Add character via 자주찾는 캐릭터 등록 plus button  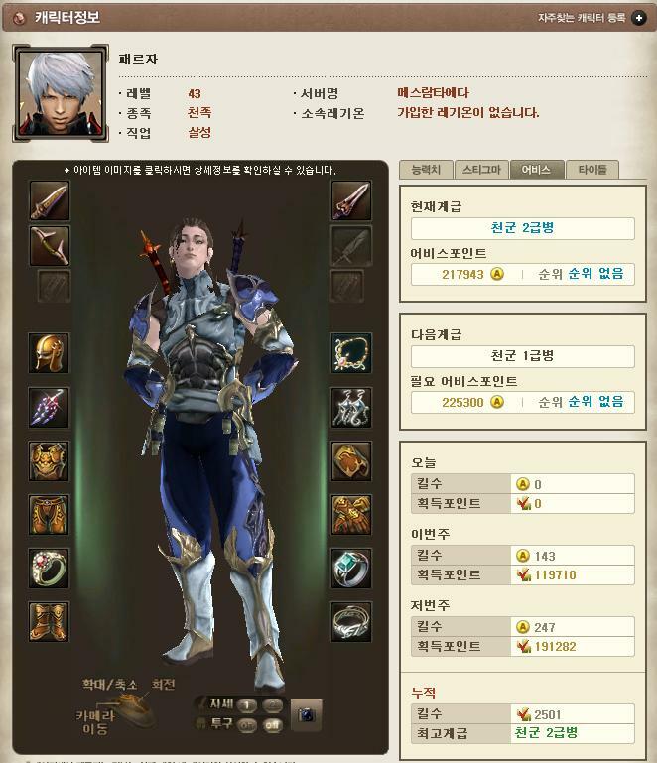639,18
